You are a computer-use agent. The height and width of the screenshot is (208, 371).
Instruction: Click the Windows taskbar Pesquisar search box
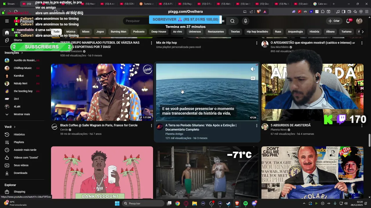tap(143, 203)
